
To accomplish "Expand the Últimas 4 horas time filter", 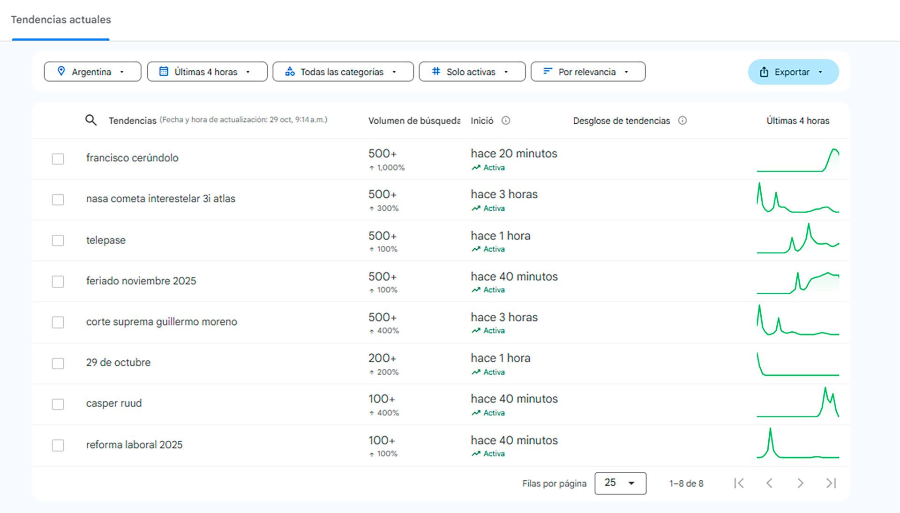I will (x=207, y=72).
